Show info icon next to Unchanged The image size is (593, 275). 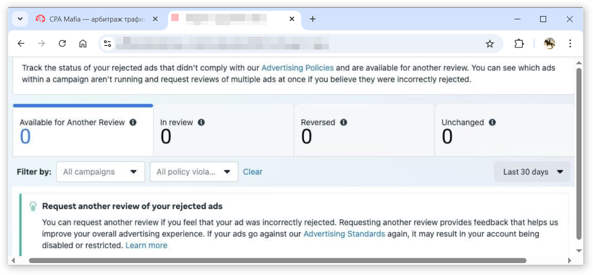[492, 123]
